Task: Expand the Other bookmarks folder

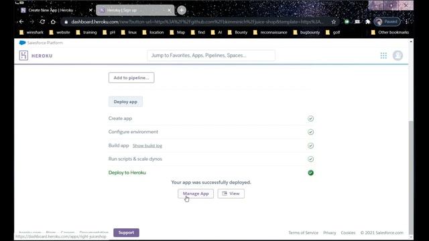Action: tap(390, 32)
